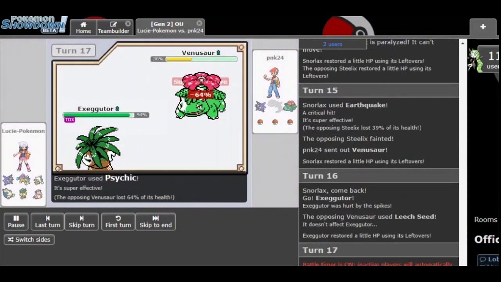Click Turn 17 header in battle log
Screen dimensions: 501x282
coord(378,250)
